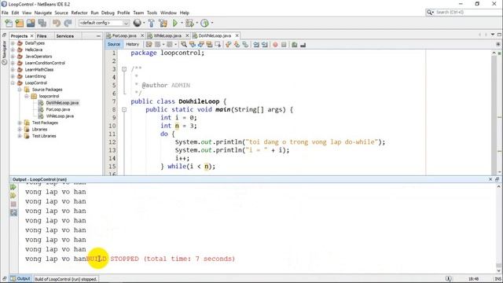Toggle Bookmark icon in editor toolbar
Image resolution: width=503 pixels, height=283 pixels.
245,45
